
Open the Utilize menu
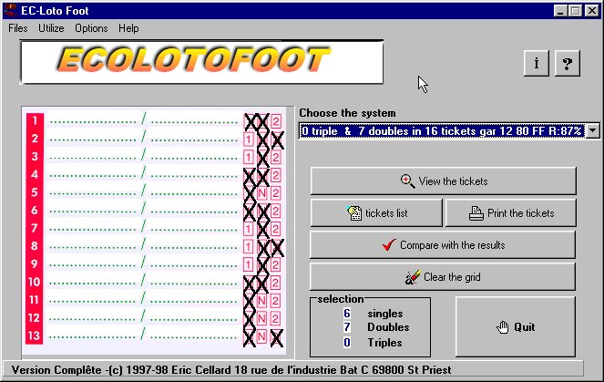tap(51, 28)
